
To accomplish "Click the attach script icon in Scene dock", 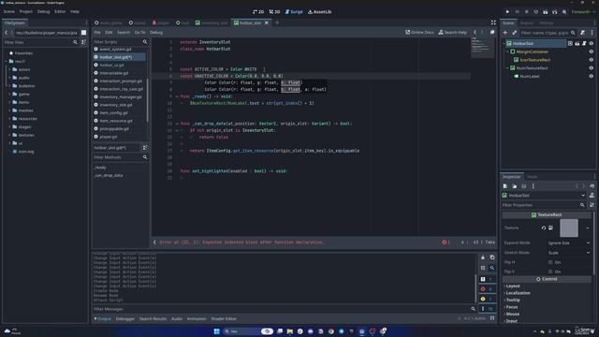I will click(x=582, y=33).
